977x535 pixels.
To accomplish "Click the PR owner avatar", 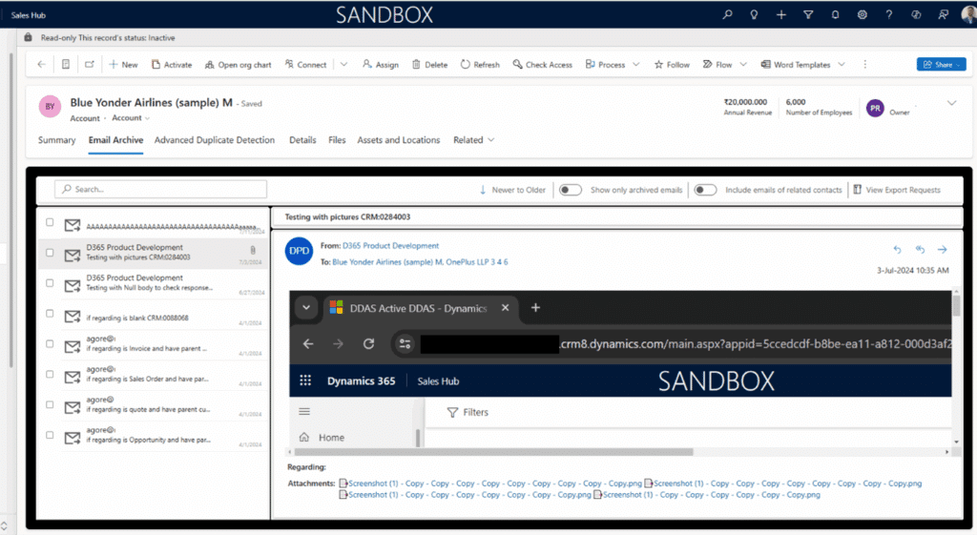I will tap(875, 108).
